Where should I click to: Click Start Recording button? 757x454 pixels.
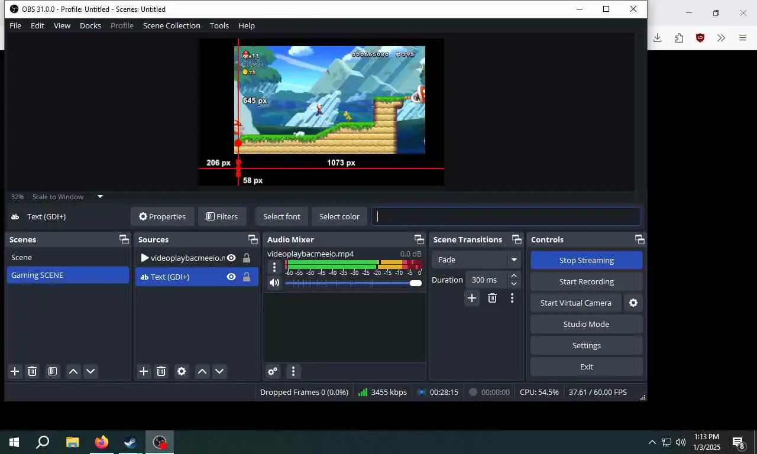(587, 281)
